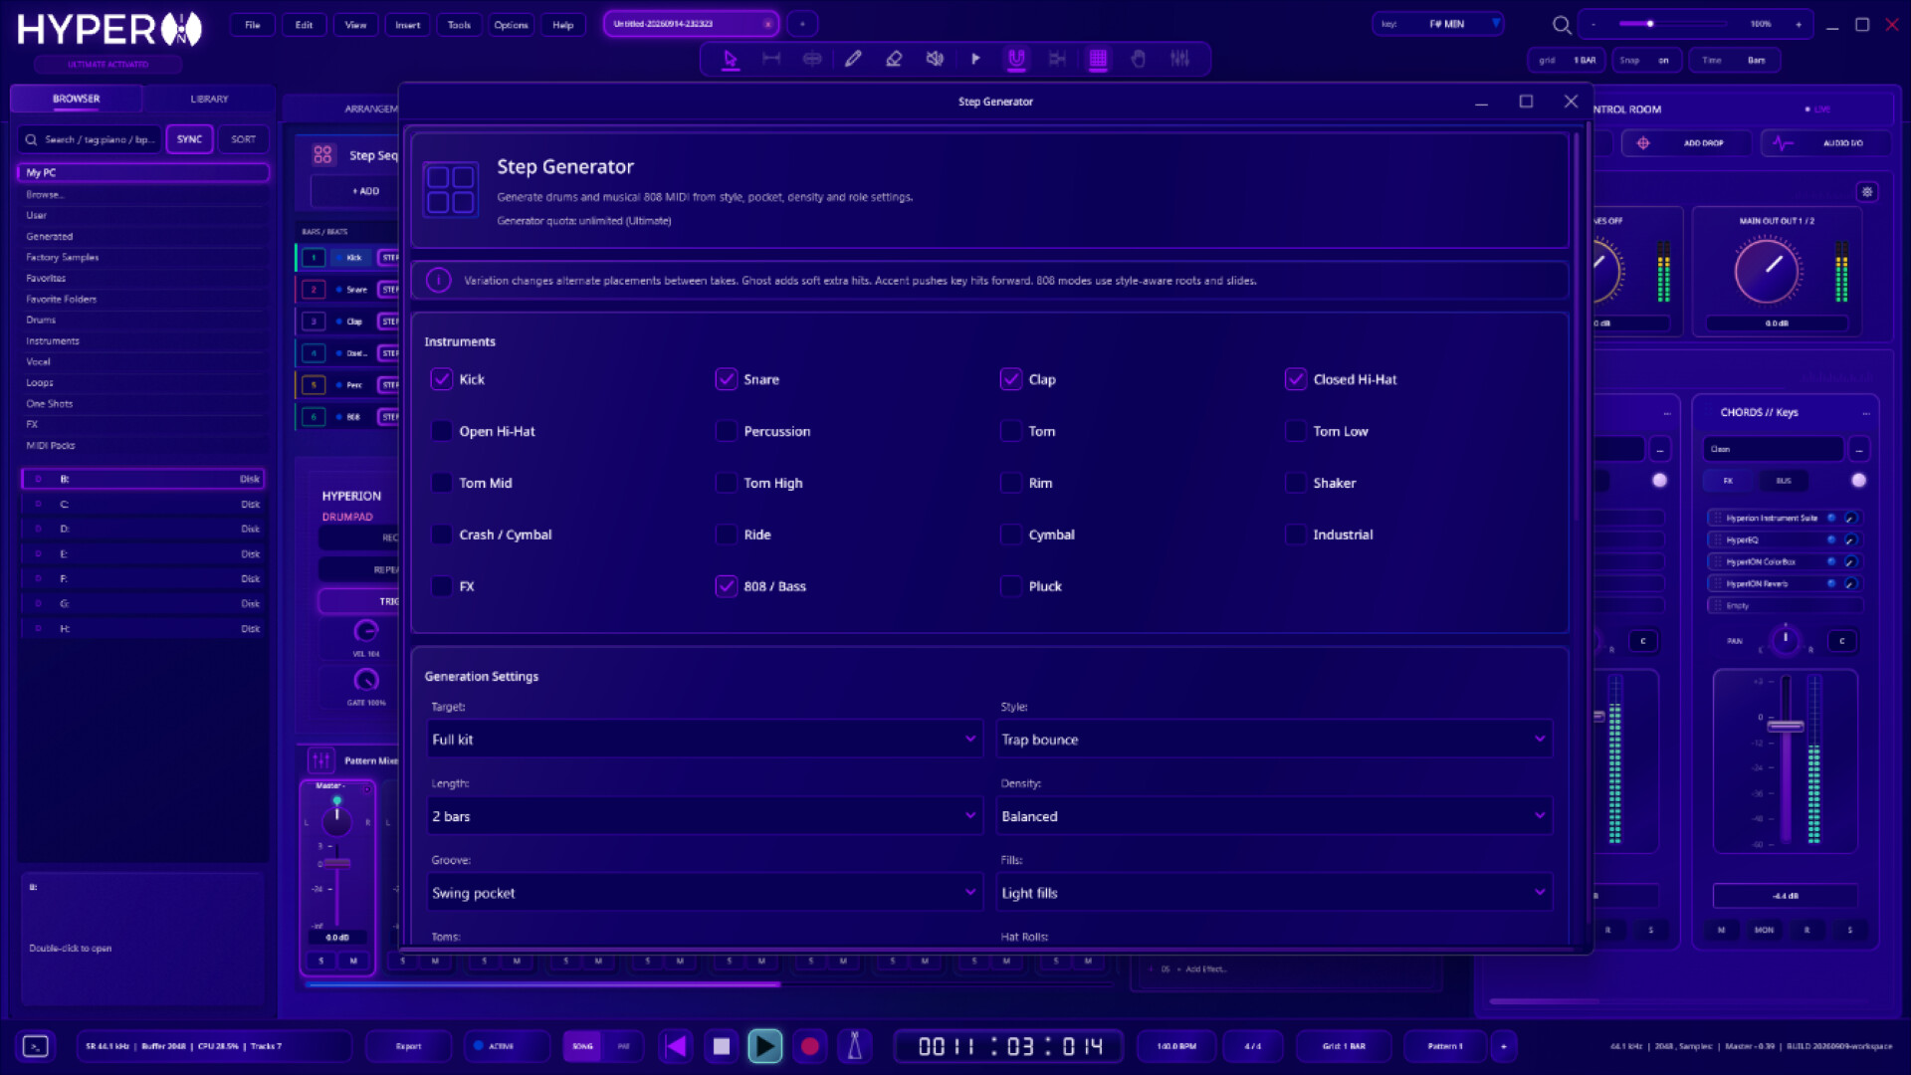Select the hand pan tool

[x=1139, y=59]
